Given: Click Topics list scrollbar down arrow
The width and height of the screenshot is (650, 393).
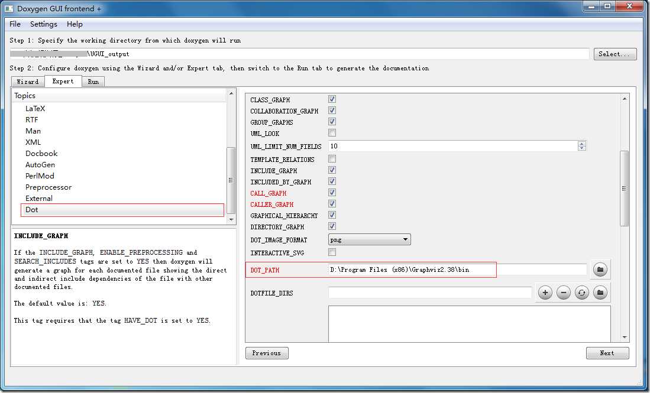Looking at the screenshot, I should (x=231, y=219).
